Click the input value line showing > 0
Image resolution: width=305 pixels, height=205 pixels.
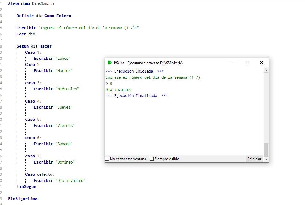109,84
